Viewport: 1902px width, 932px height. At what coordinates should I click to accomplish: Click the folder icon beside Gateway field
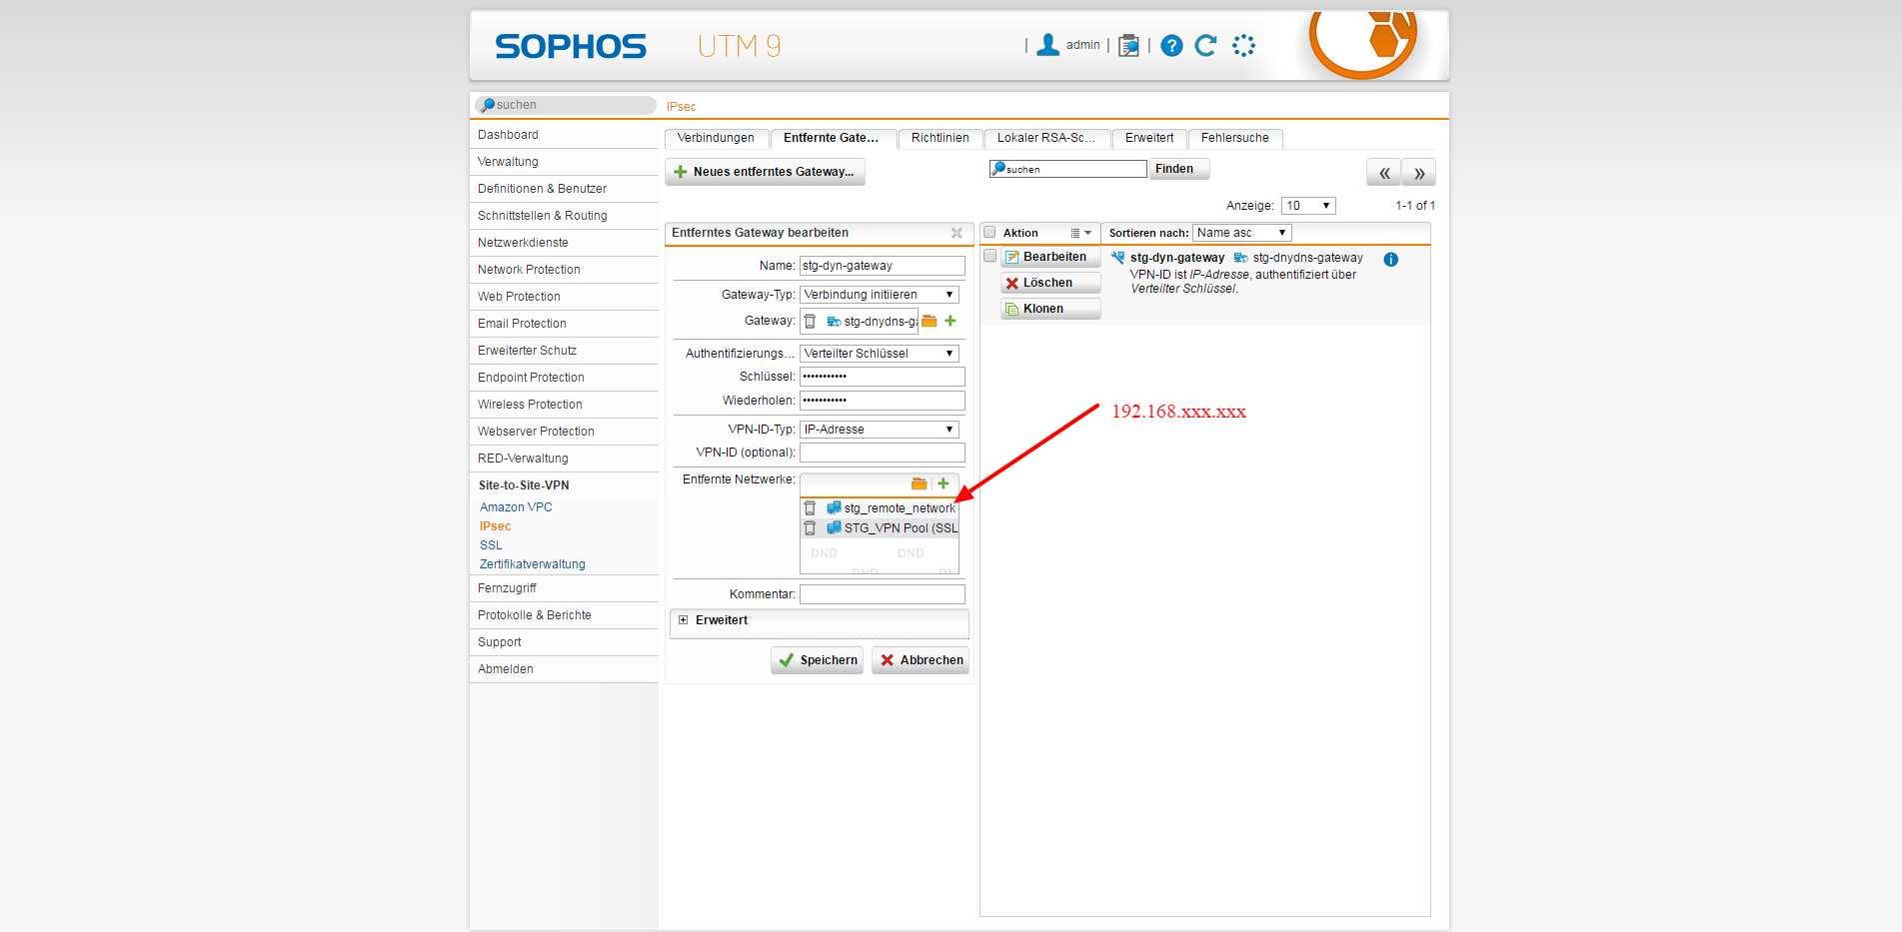pyautogui.click(x=930, y=322)
